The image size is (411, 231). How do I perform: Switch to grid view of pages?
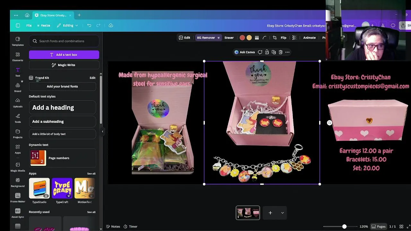point(401,227)
